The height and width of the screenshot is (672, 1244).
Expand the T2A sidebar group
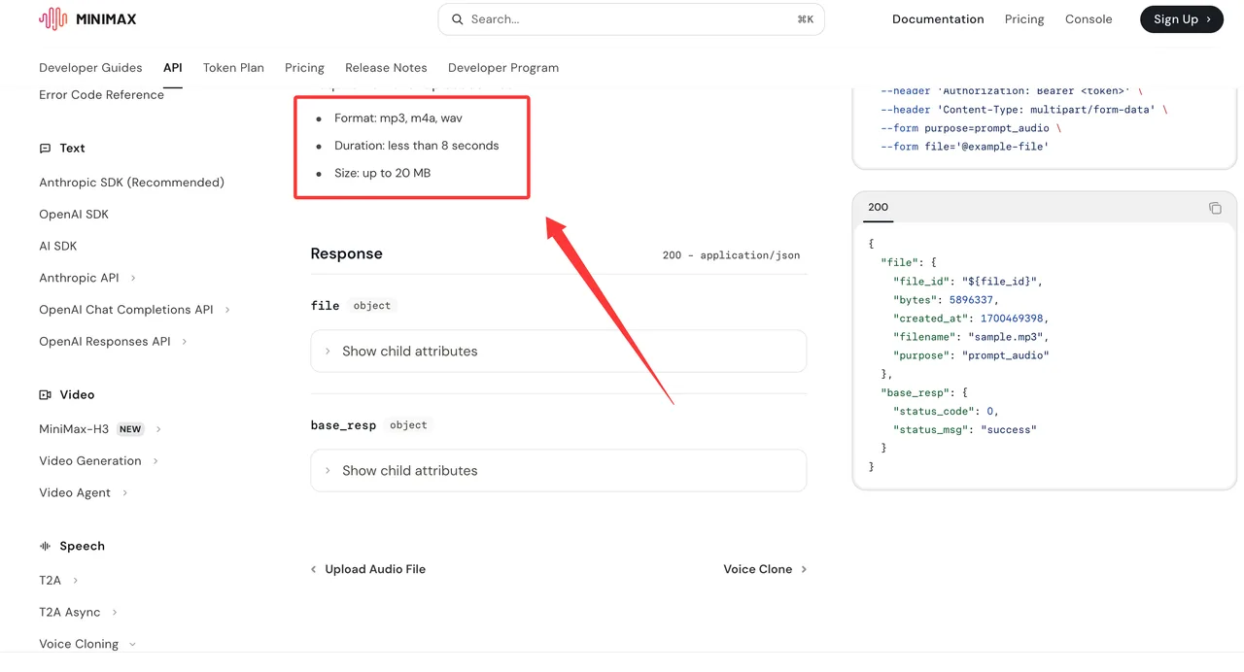pyautogui.click(x=58, y=581)
